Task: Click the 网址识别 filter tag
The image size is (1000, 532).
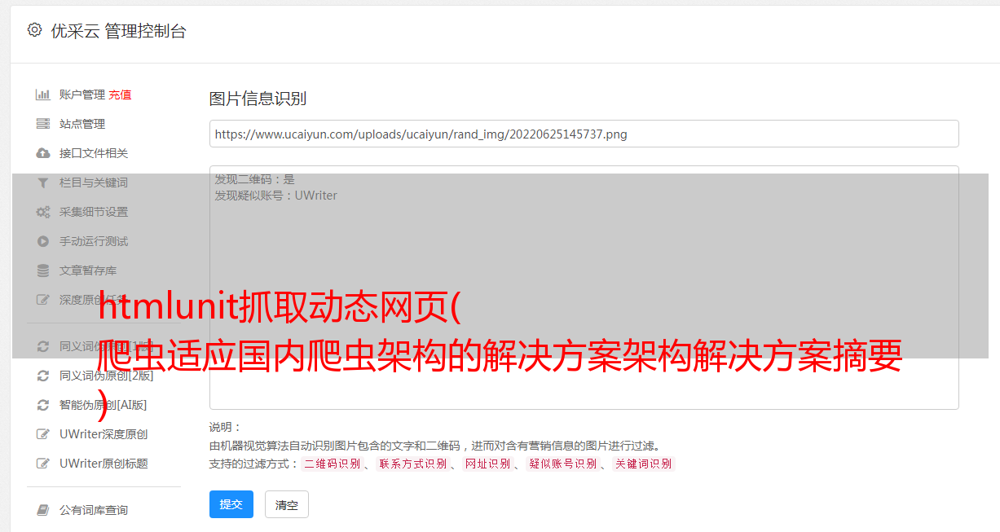Action: click(488, 464)
